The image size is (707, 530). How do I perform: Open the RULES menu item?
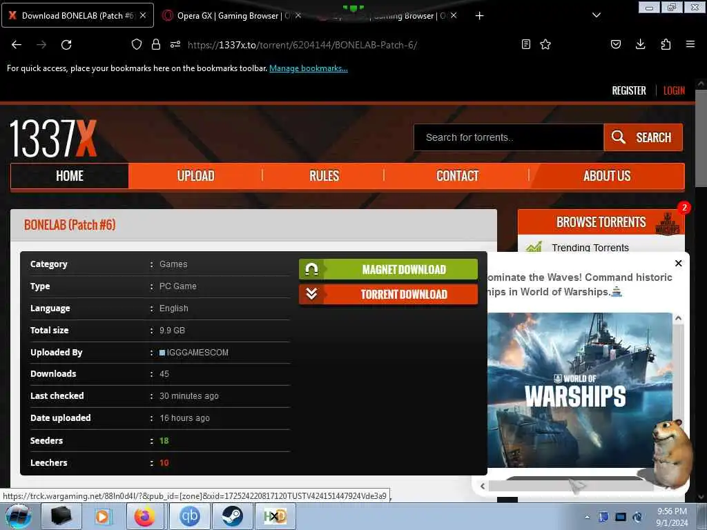324,176
